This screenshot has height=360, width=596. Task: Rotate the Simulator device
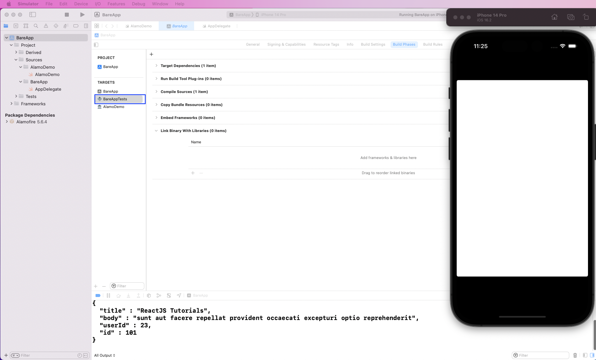pos(586,17)
